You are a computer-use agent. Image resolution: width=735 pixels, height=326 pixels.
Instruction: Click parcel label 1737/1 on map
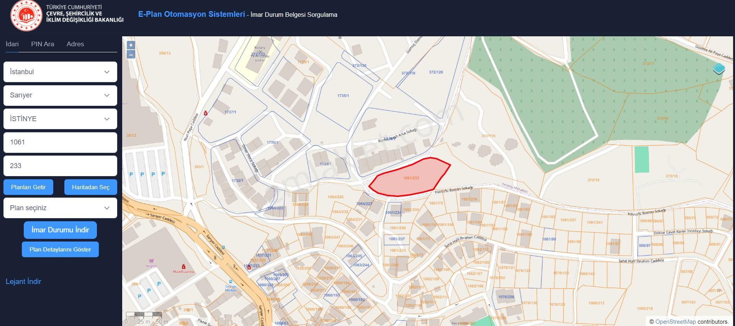[x=230, y=112]
